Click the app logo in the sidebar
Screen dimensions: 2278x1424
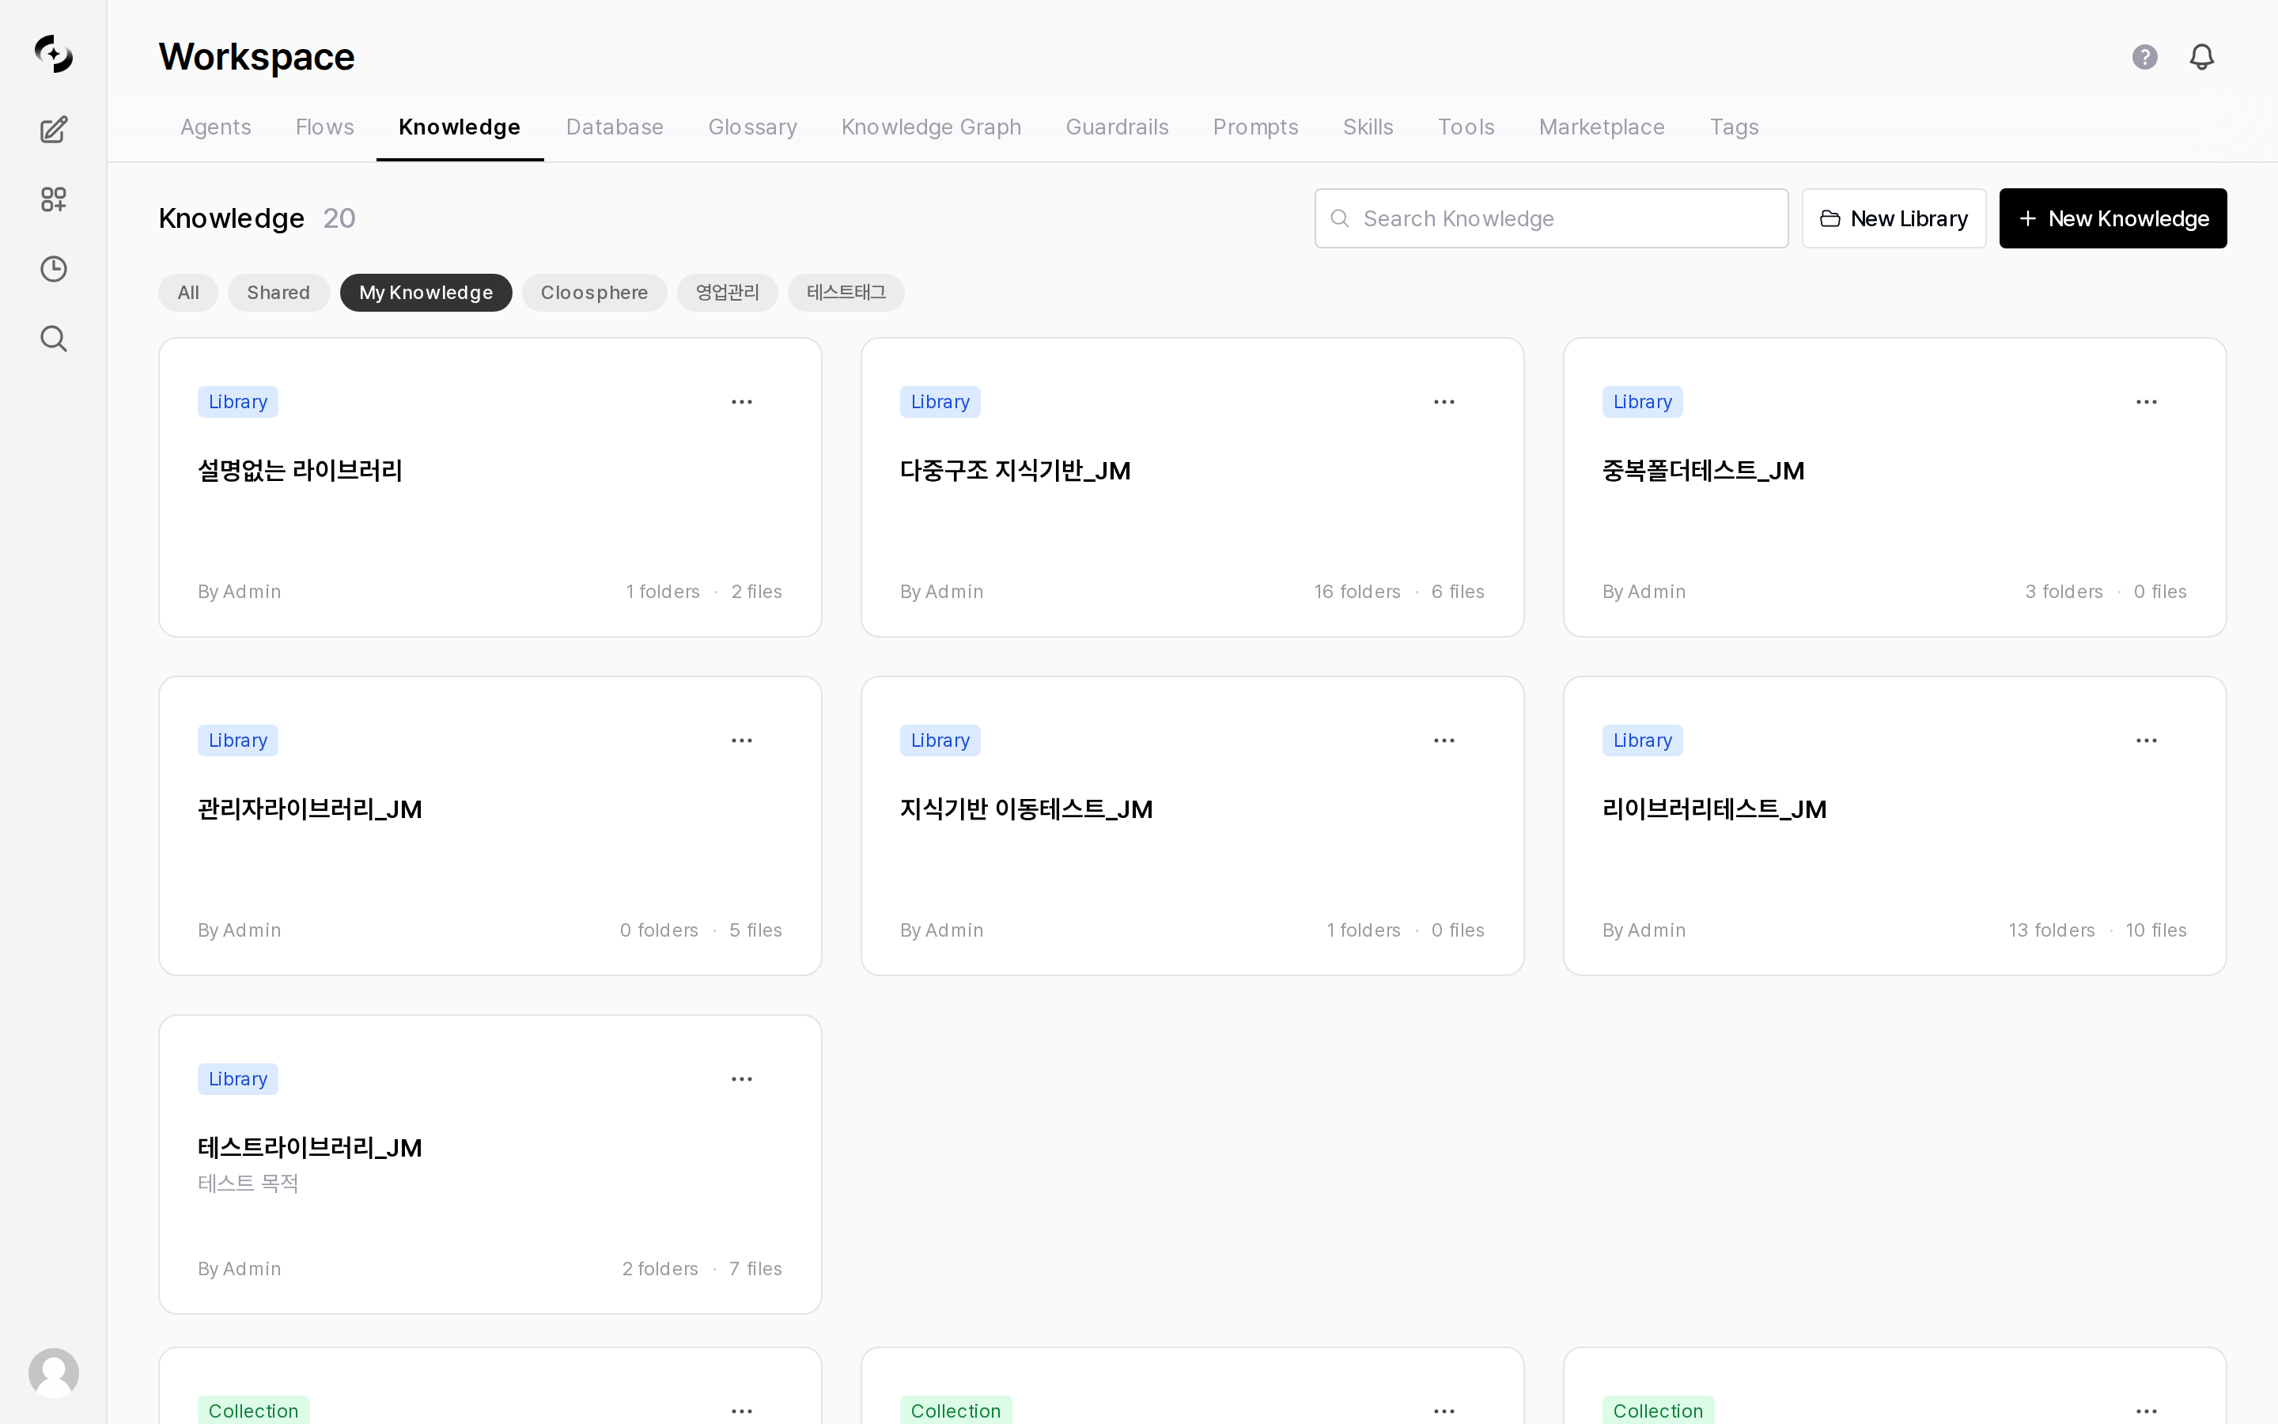(x=54, y=54)
